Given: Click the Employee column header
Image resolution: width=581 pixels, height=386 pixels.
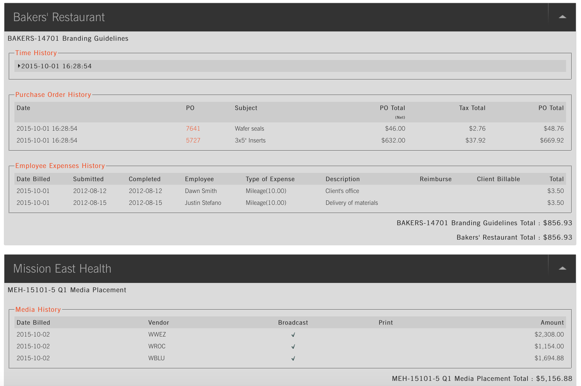Looking at the screenshot, I should tap(199, 179).
